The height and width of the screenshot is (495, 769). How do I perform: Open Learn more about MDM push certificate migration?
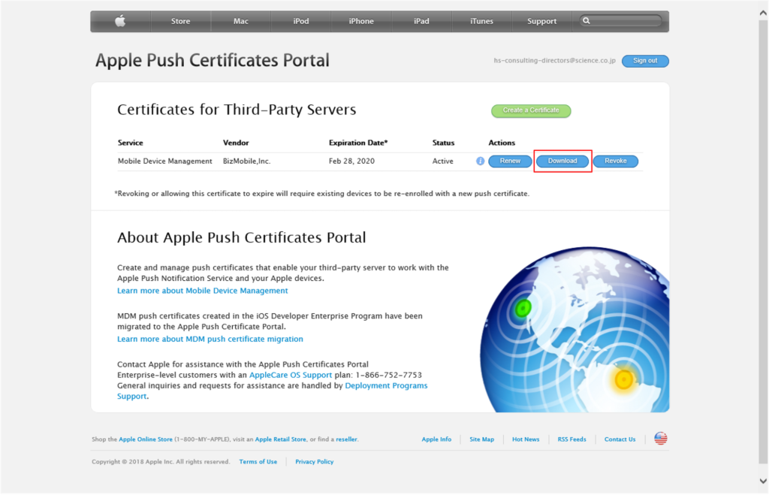coord(210,340)
